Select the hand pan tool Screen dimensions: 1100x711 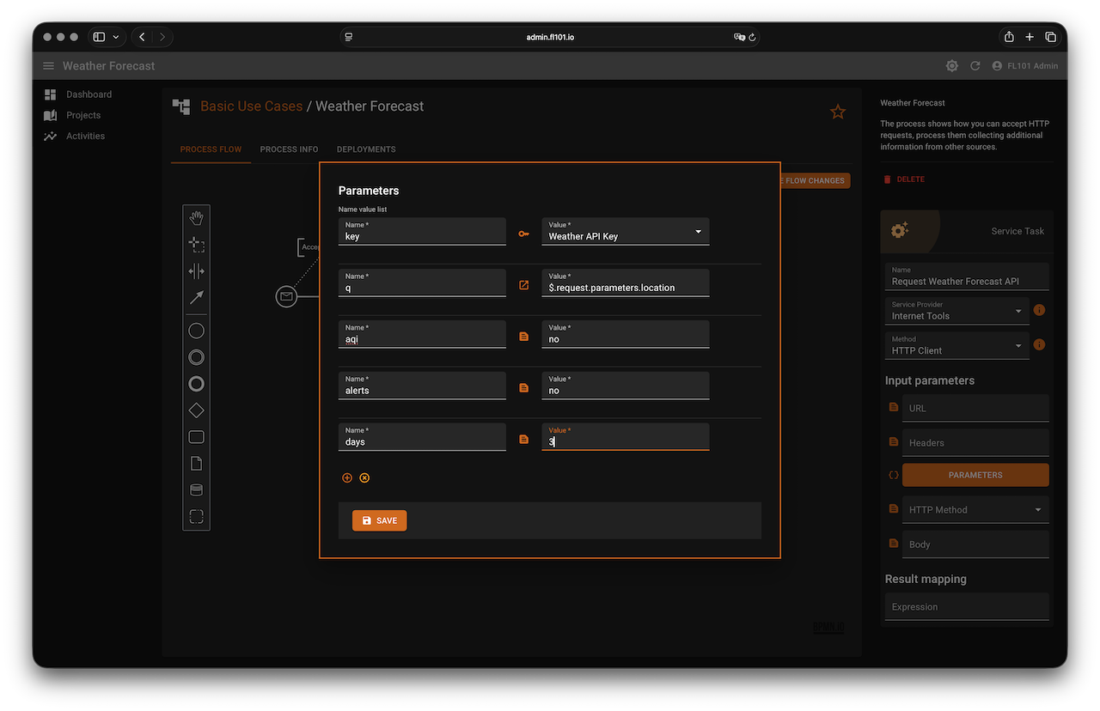pyautogui.click(x=196, y=218)
